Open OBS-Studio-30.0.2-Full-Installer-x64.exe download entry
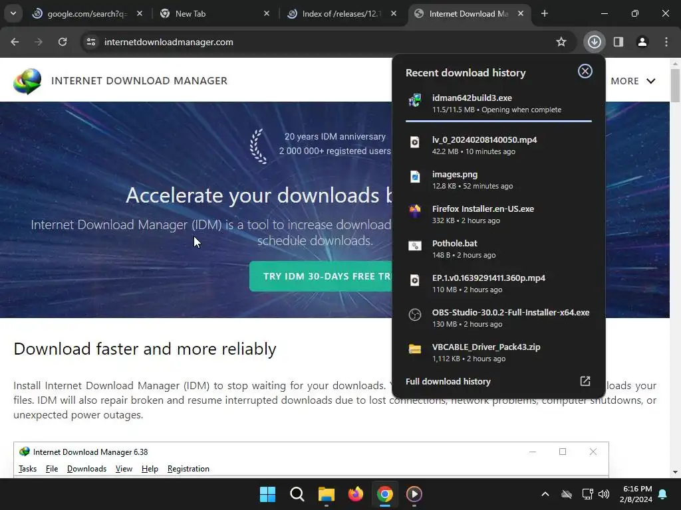 click(499, 318)
